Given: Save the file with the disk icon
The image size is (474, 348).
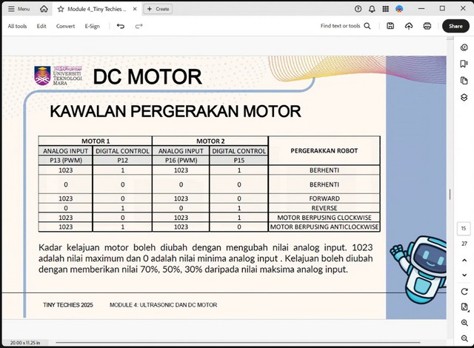Looking at the screenshot, I should click(390, 26).
